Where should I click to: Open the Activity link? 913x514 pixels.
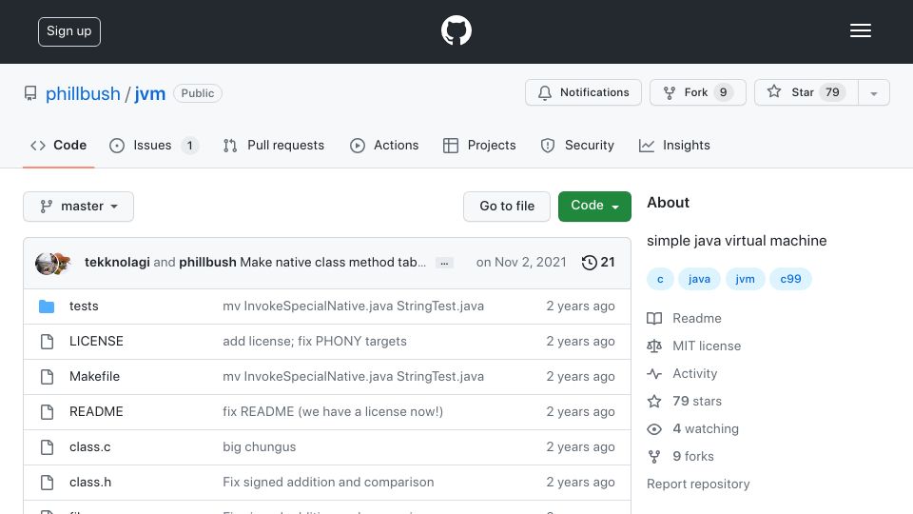click(694, 373)
